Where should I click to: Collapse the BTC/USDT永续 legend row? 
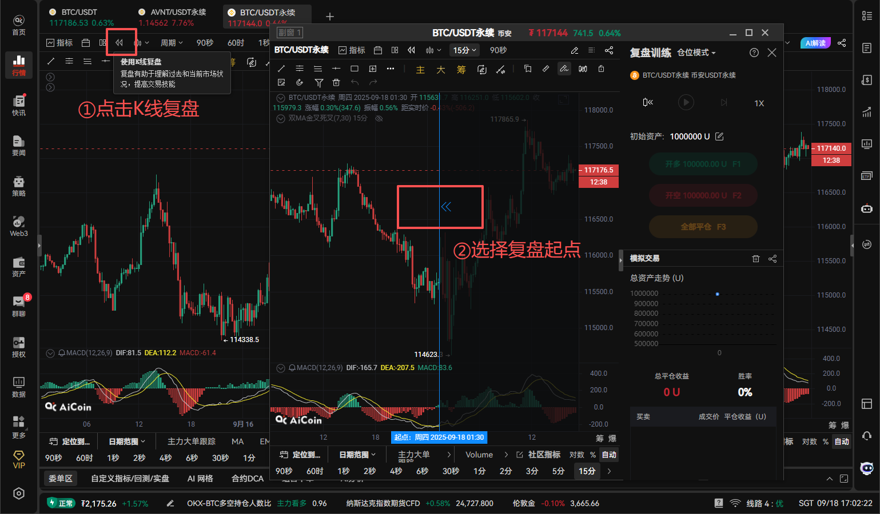(281, 98)
